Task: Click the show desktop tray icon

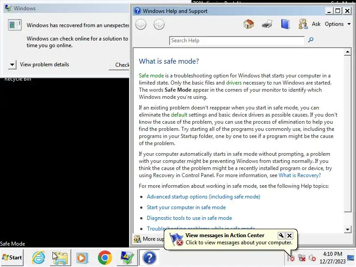Action: (351, 258)
